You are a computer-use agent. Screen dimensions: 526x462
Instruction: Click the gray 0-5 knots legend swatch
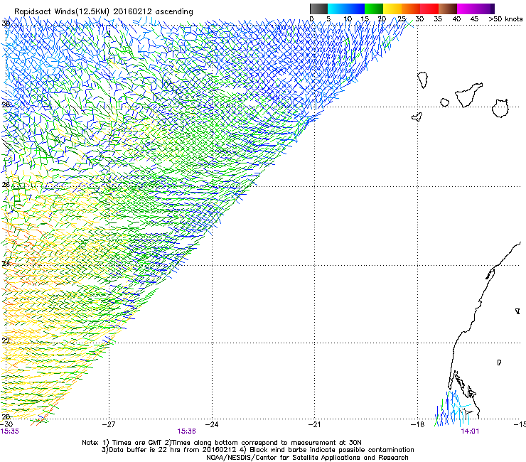318,9
